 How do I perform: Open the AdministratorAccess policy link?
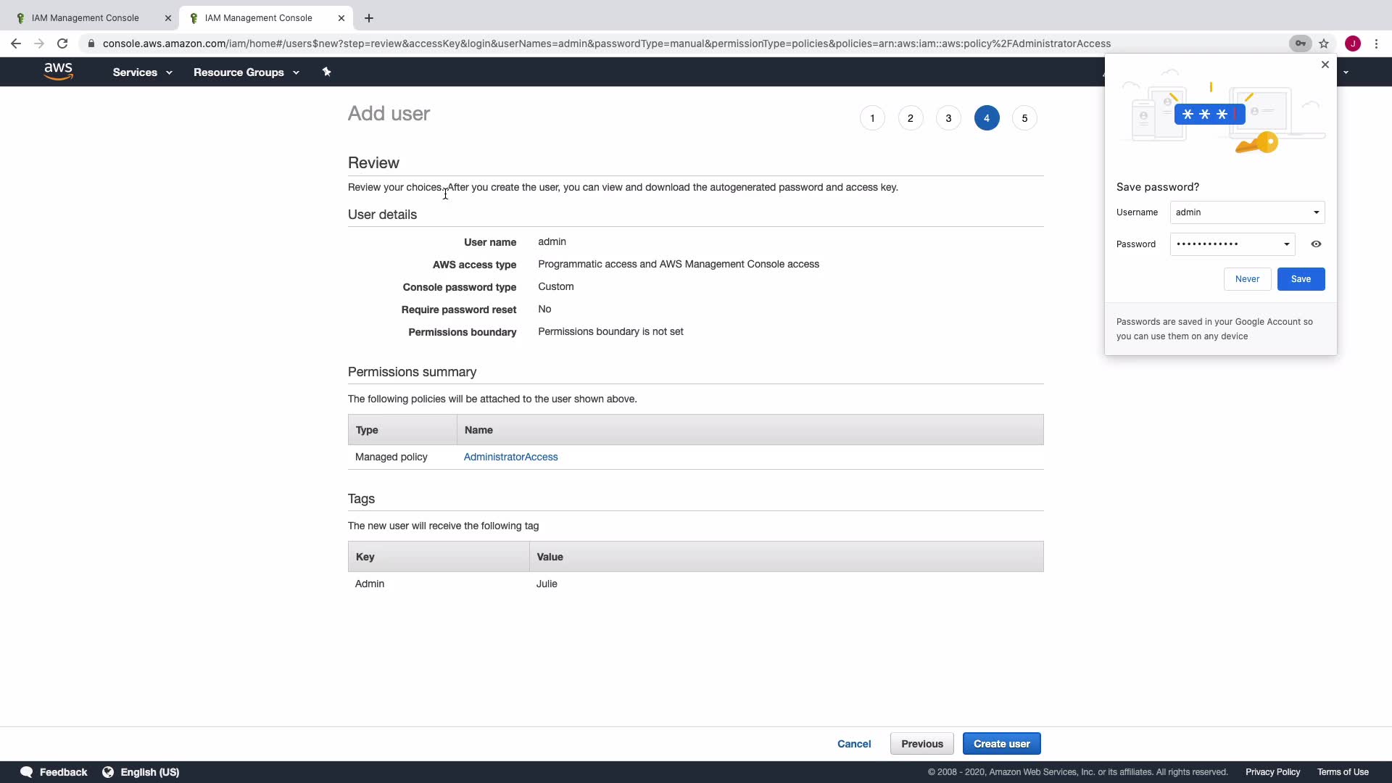click(510, 457)
